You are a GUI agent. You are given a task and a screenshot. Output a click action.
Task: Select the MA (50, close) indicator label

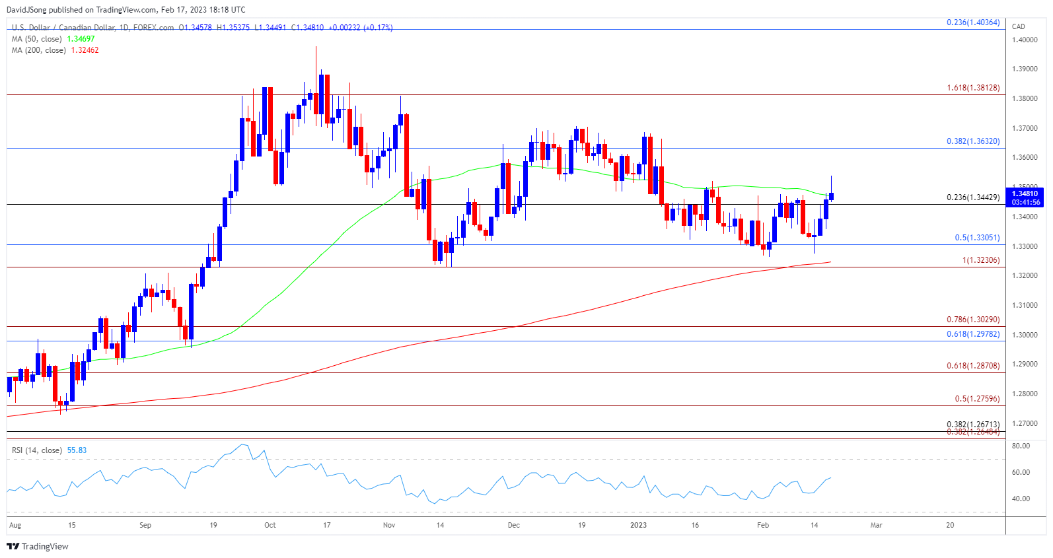(x=37, y=39)
